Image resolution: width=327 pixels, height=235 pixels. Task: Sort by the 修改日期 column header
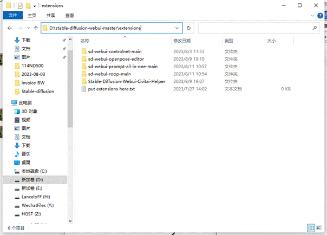[182, 41]
